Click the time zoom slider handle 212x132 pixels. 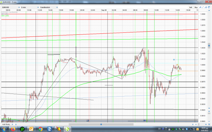pos(199,124)
